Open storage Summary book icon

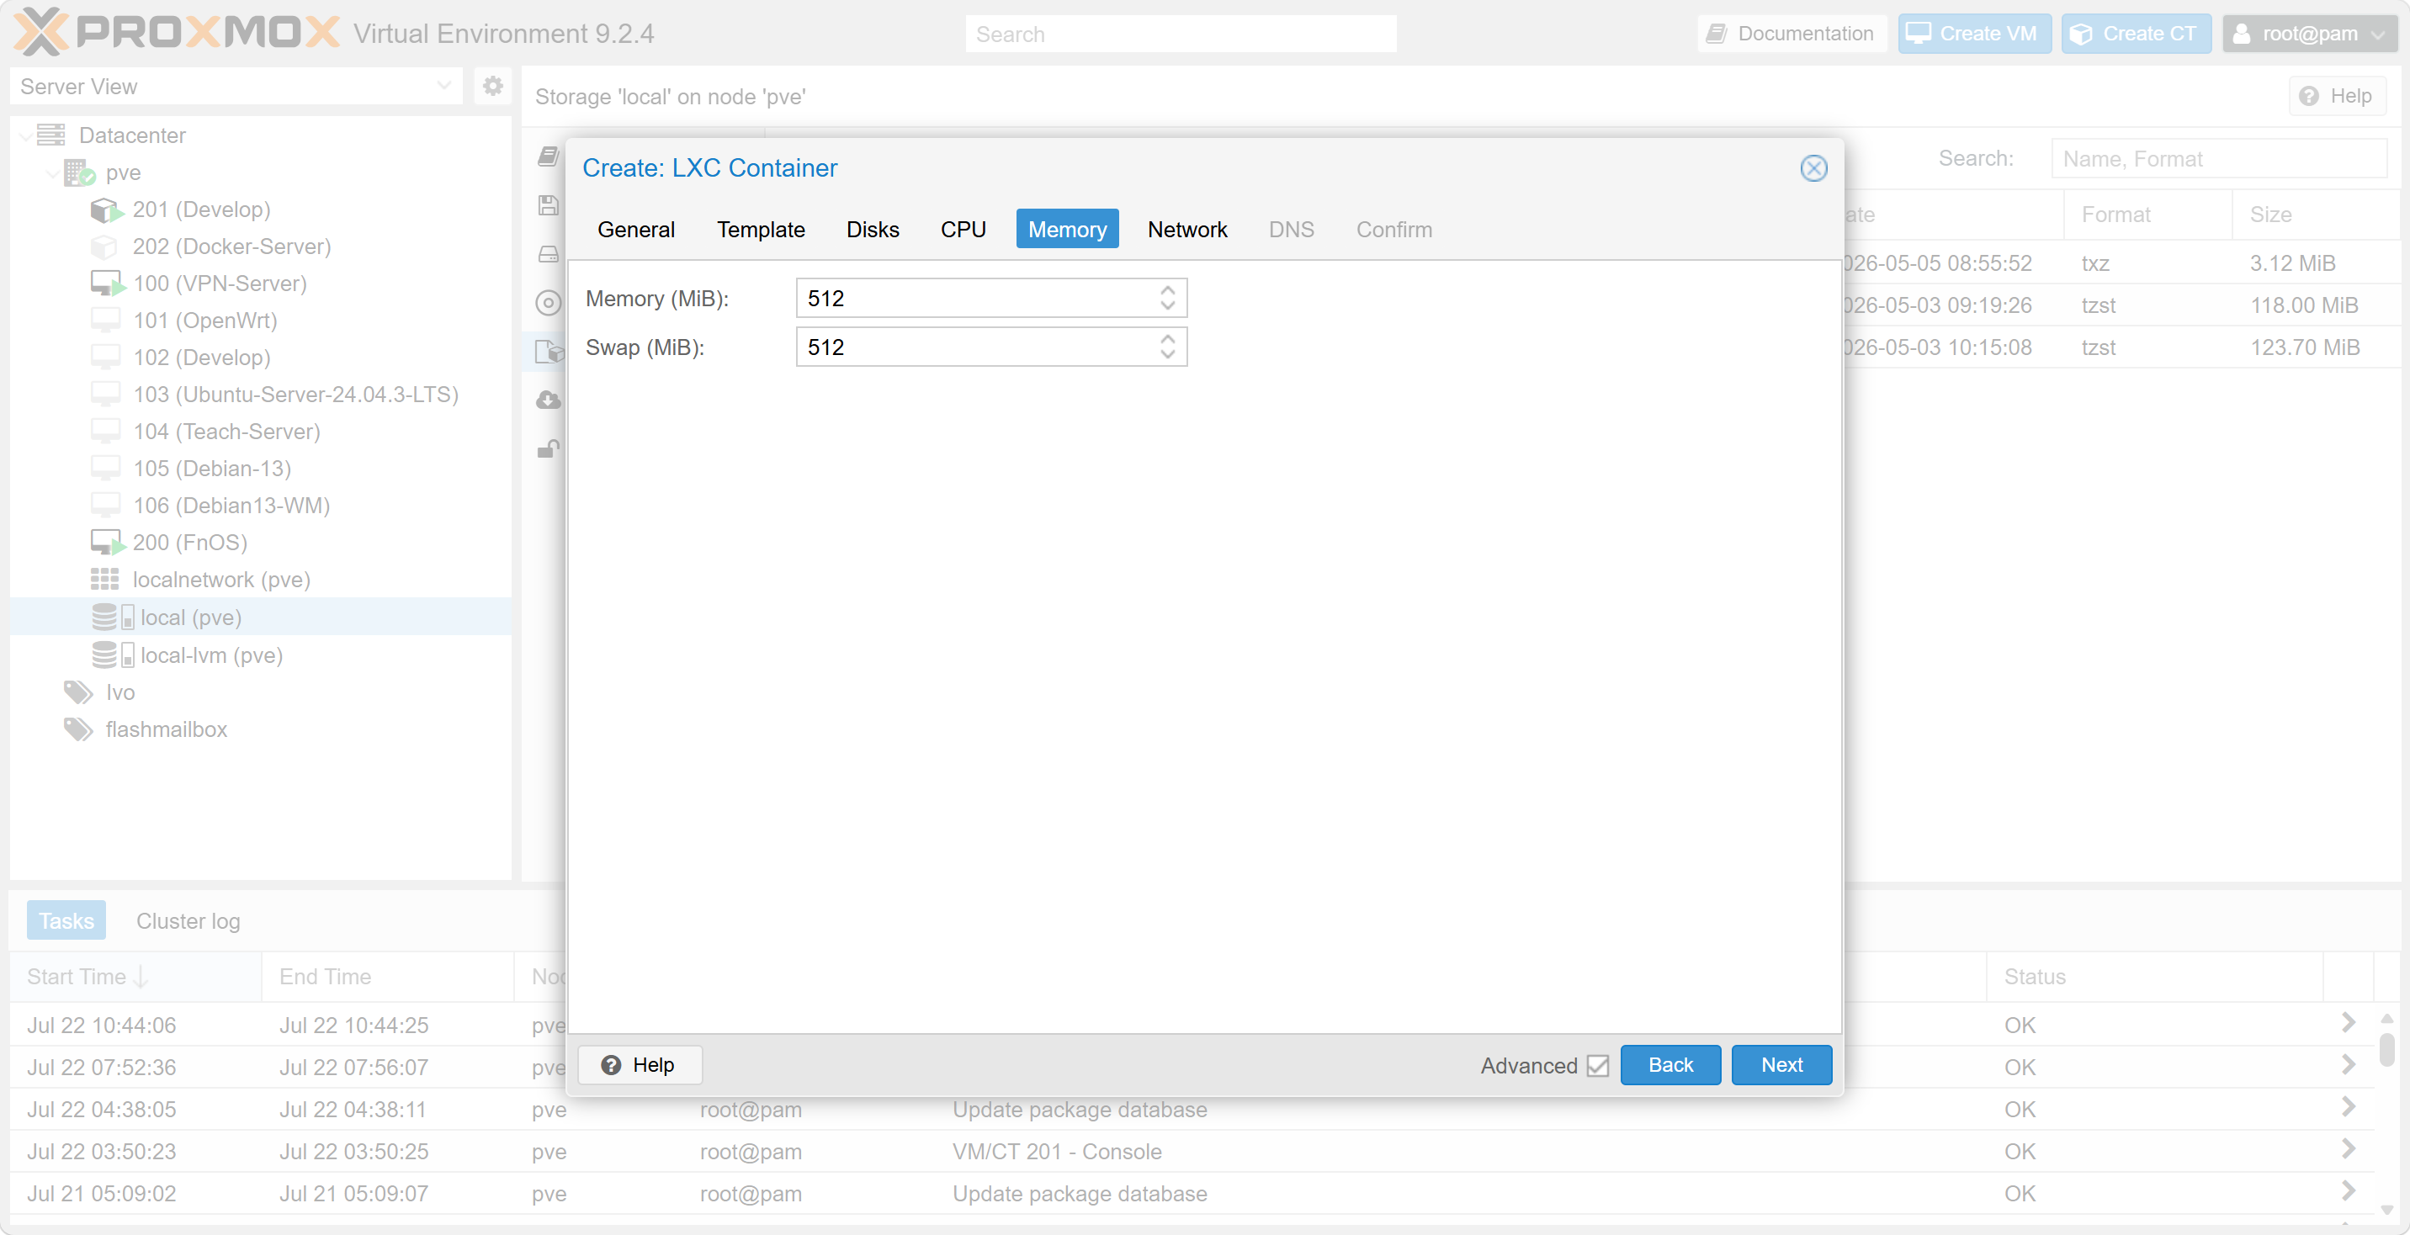tap(549, 156)
